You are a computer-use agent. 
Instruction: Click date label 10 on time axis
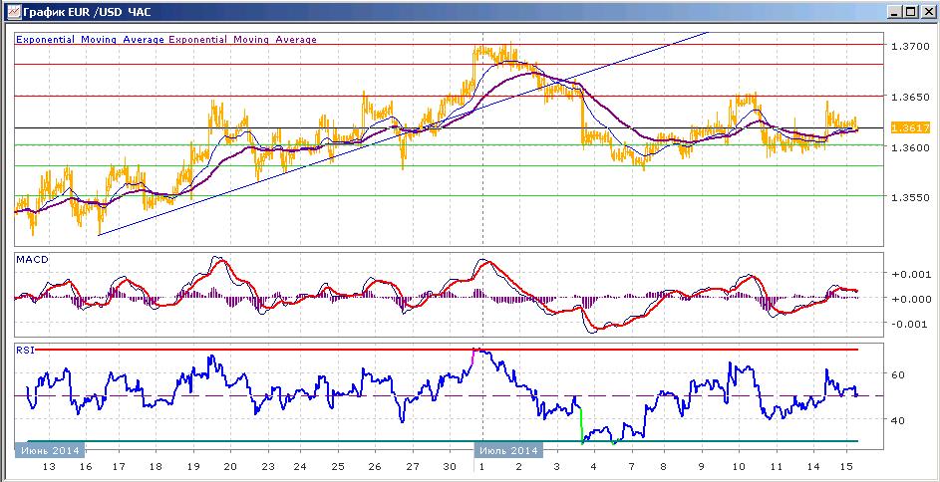[x=739, y=467]
